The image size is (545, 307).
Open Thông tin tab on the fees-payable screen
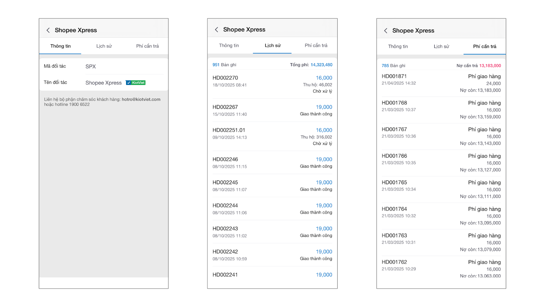[398, 46]
